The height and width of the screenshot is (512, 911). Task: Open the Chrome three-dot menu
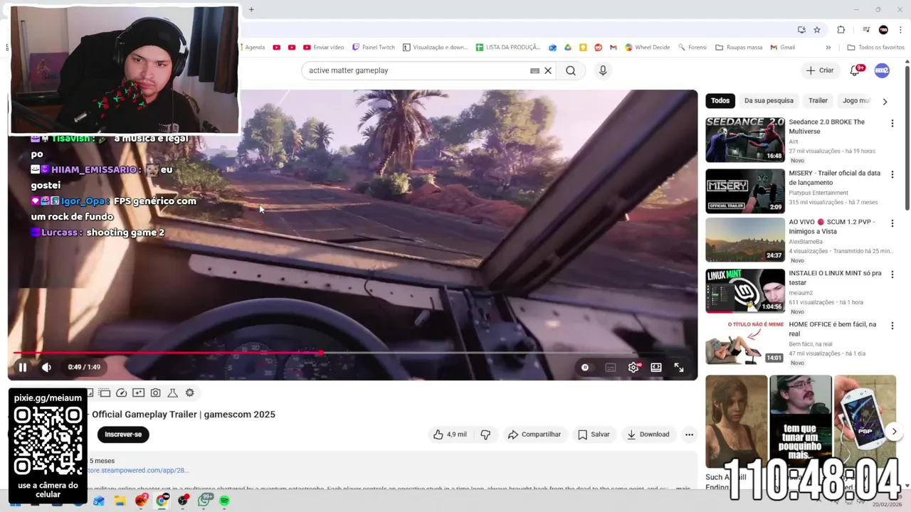901,30
